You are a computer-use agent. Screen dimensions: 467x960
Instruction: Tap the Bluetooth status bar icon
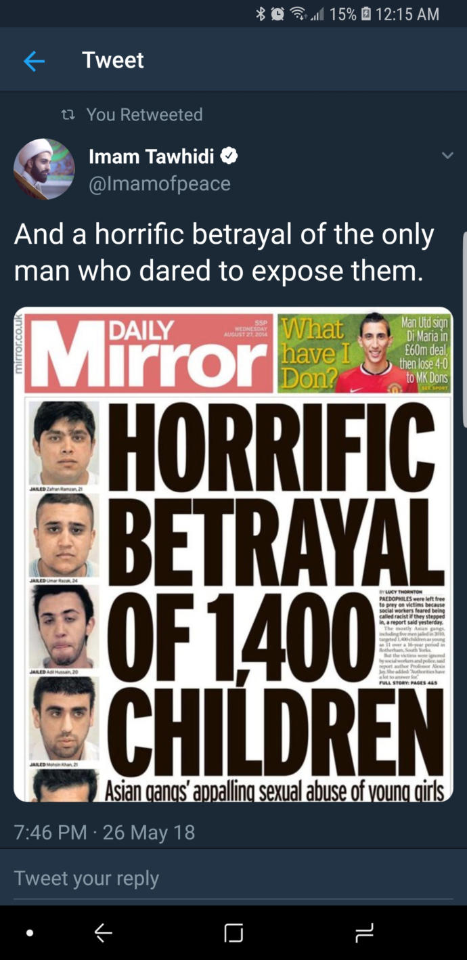click(x=261, y=14)
